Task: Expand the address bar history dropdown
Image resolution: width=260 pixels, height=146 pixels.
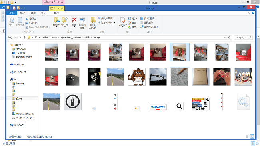Action: (x=225, y=38)
